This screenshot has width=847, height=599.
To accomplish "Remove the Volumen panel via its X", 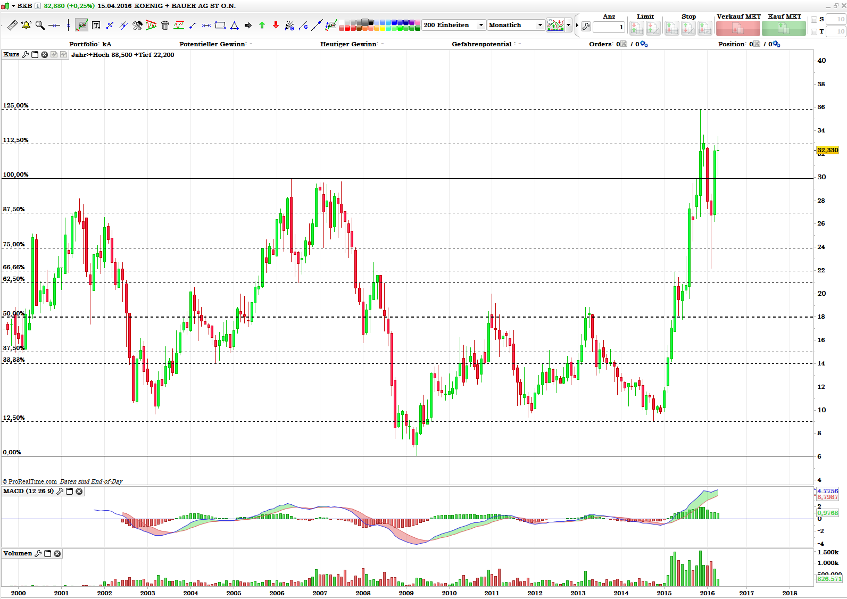I will click(x=57, y=554).
